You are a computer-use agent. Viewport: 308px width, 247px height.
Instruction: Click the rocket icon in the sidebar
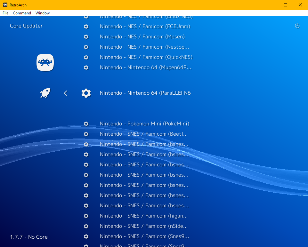point(45,93)
